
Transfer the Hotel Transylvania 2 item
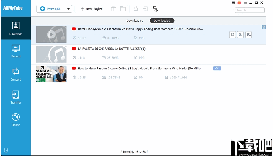(241, 34)
